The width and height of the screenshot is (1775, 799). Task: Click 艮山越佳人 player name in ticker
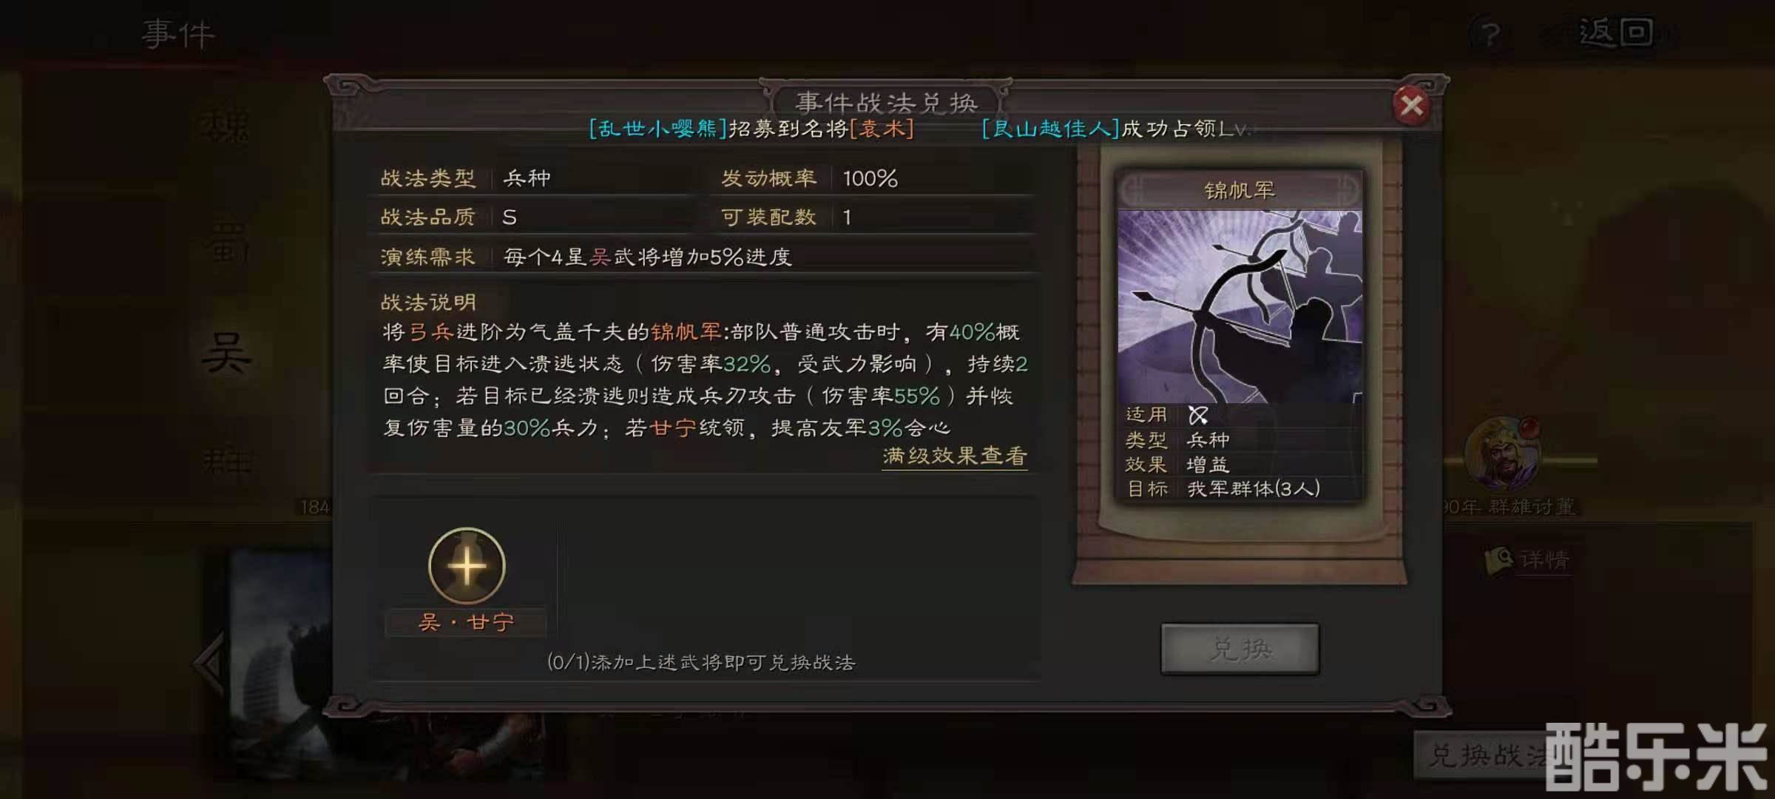coord(1050,129)
